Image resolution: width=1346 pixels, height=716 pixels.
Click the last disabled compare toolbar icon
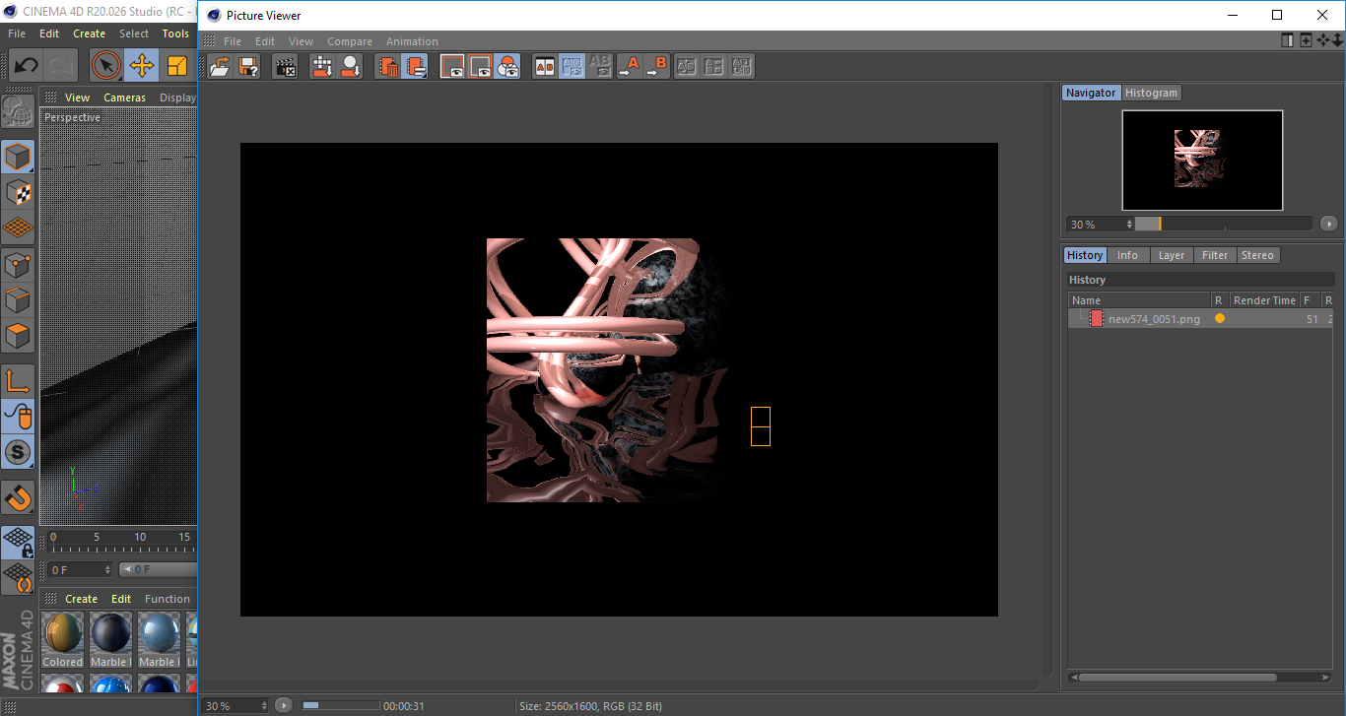tap(742, 66)
